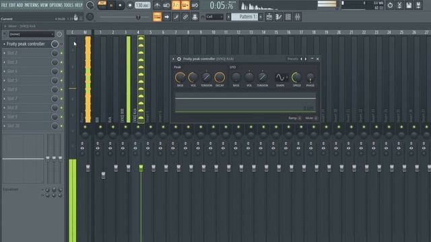Click the Fruity peak controller slot mix knob

55,44
